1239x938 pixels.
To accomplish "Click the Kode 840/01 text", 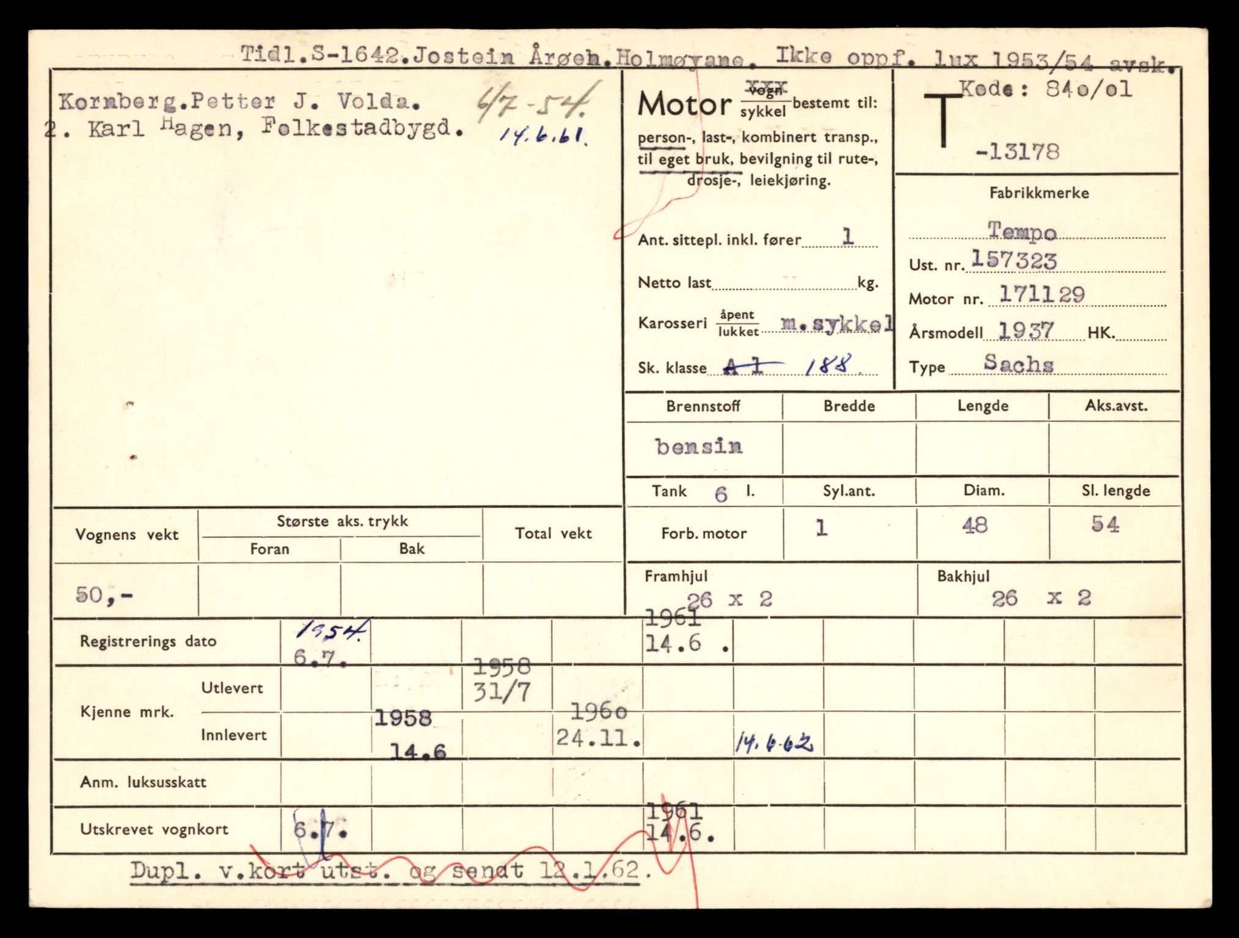I will point(1046,90).
